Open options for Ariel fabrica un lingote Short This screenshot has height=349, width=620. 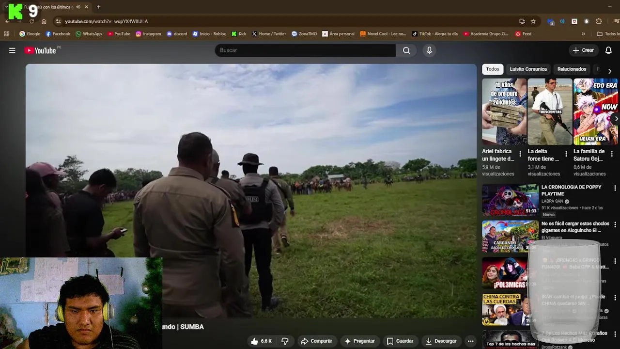pyautogui.click(x=520, y=154)
